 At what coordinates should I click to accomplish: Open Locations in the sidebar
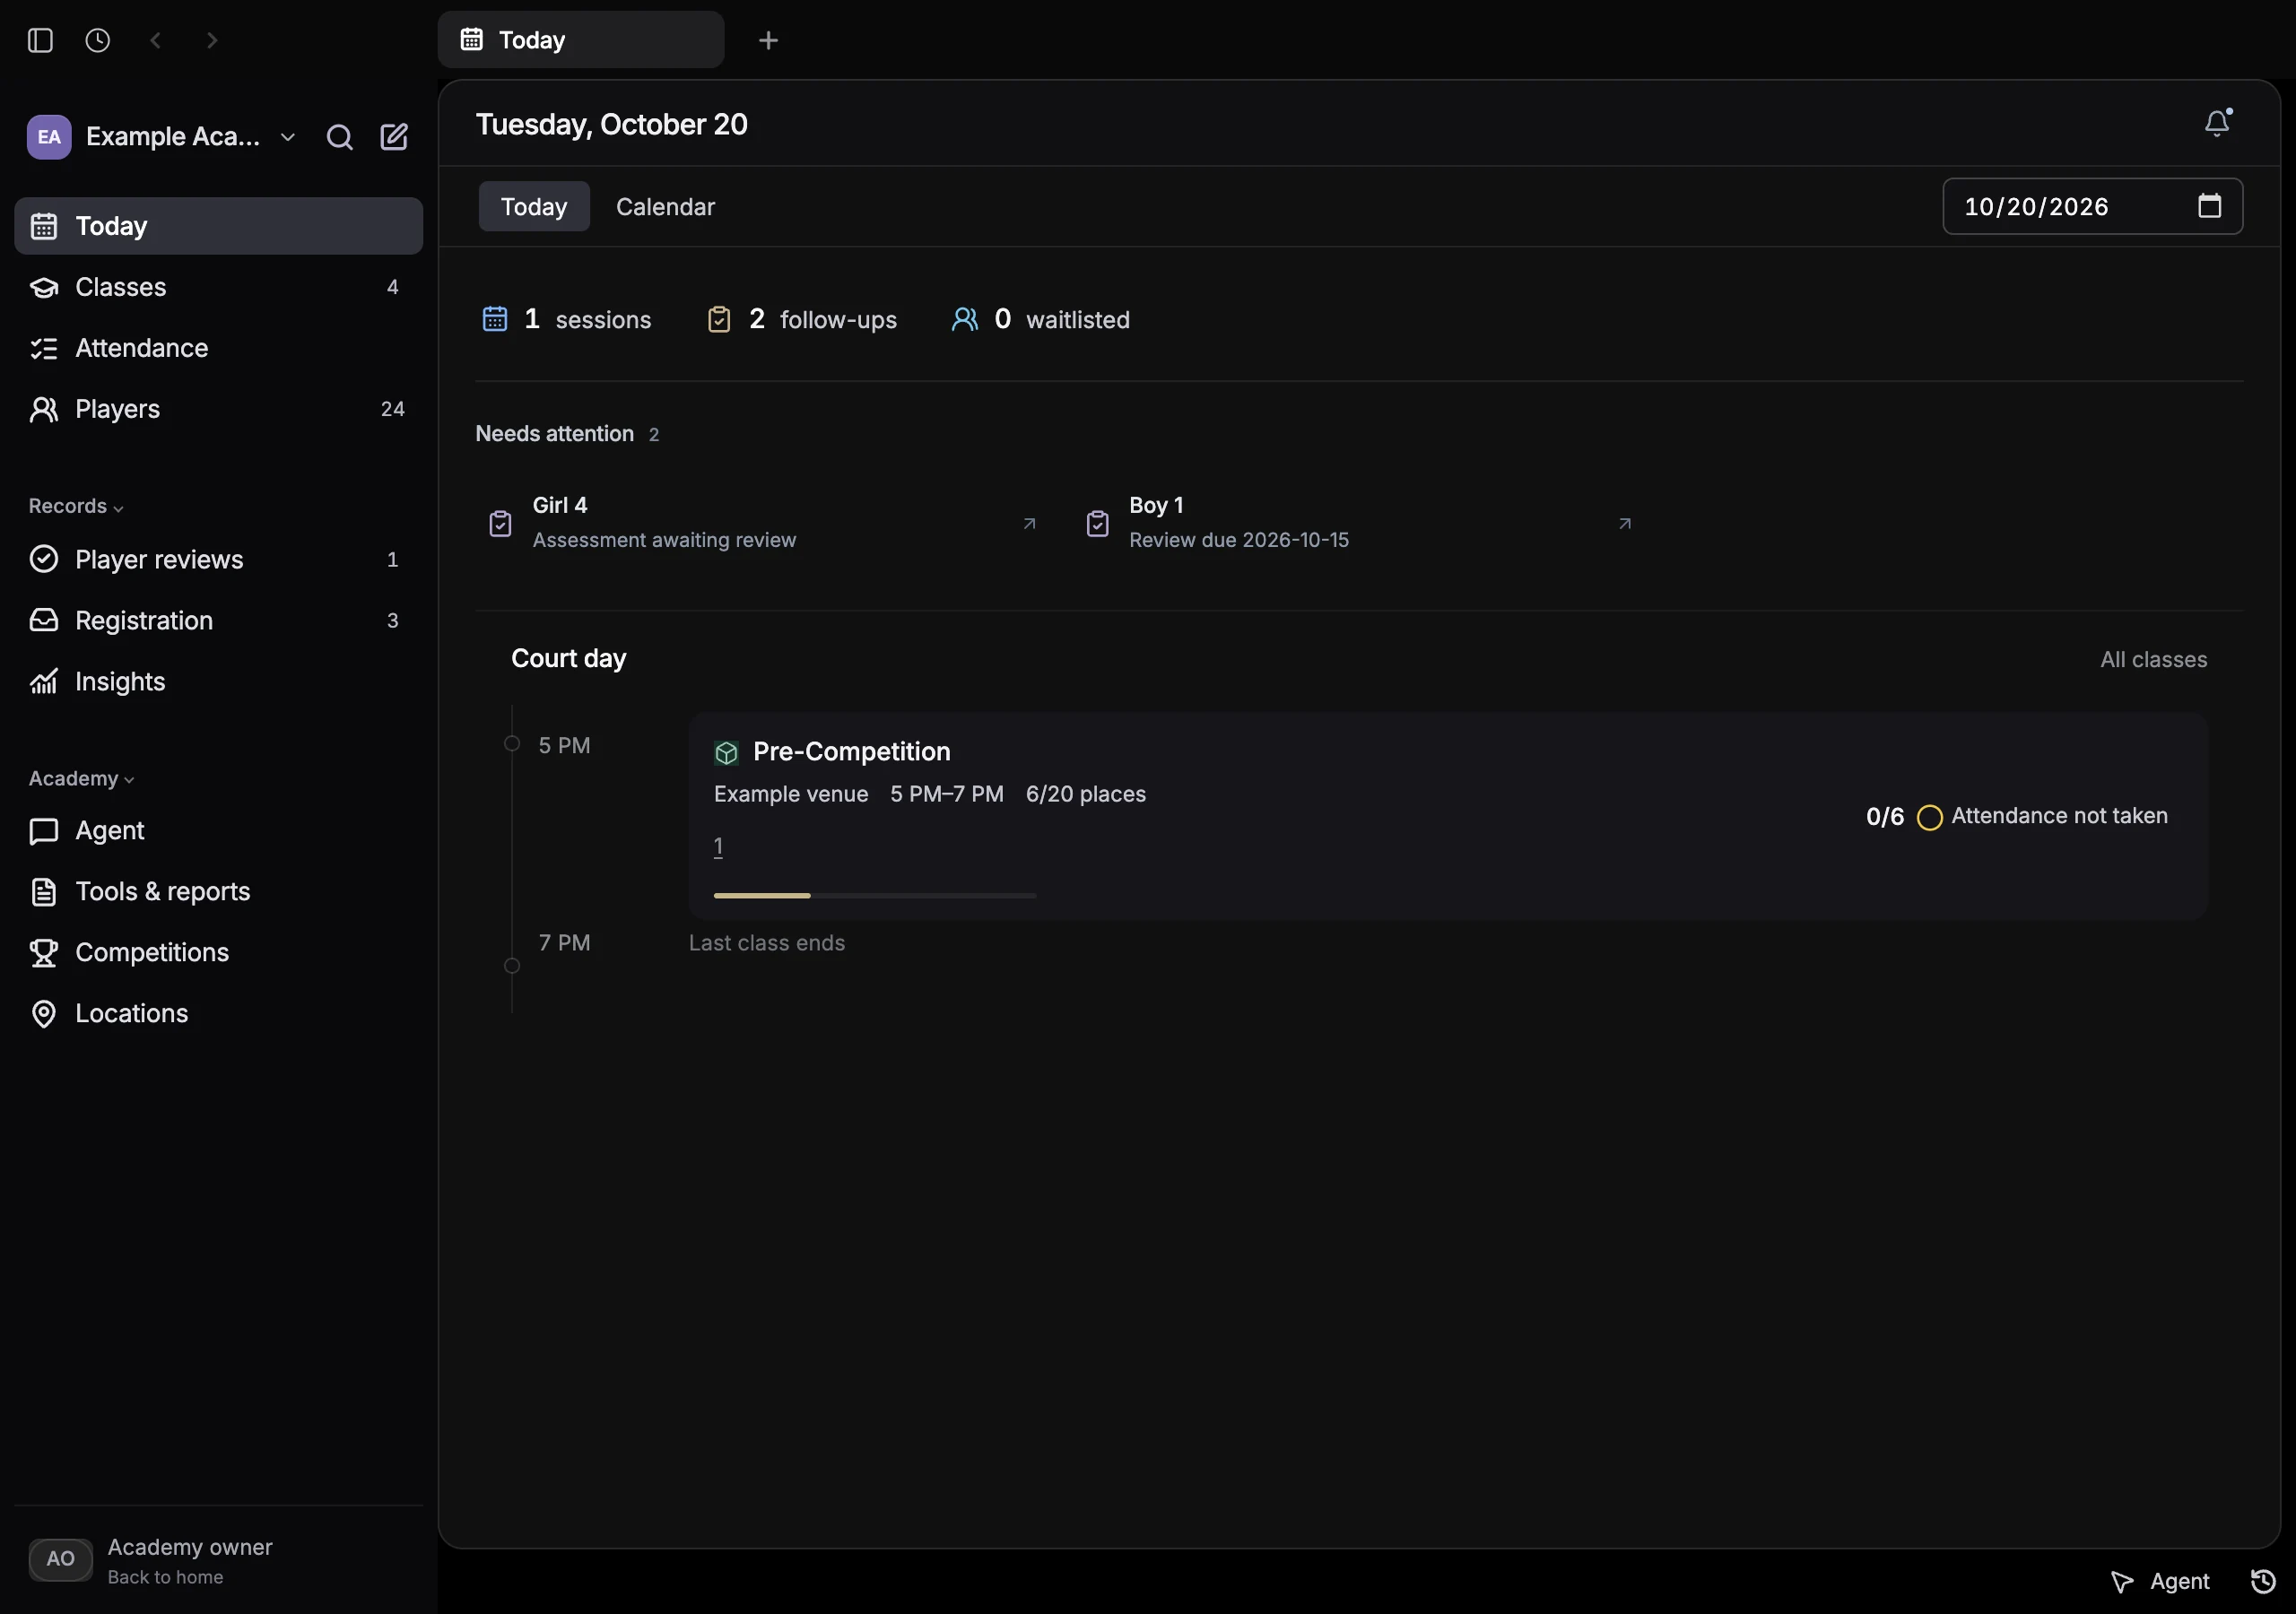pyautogui.click(x=218, y=1013)
